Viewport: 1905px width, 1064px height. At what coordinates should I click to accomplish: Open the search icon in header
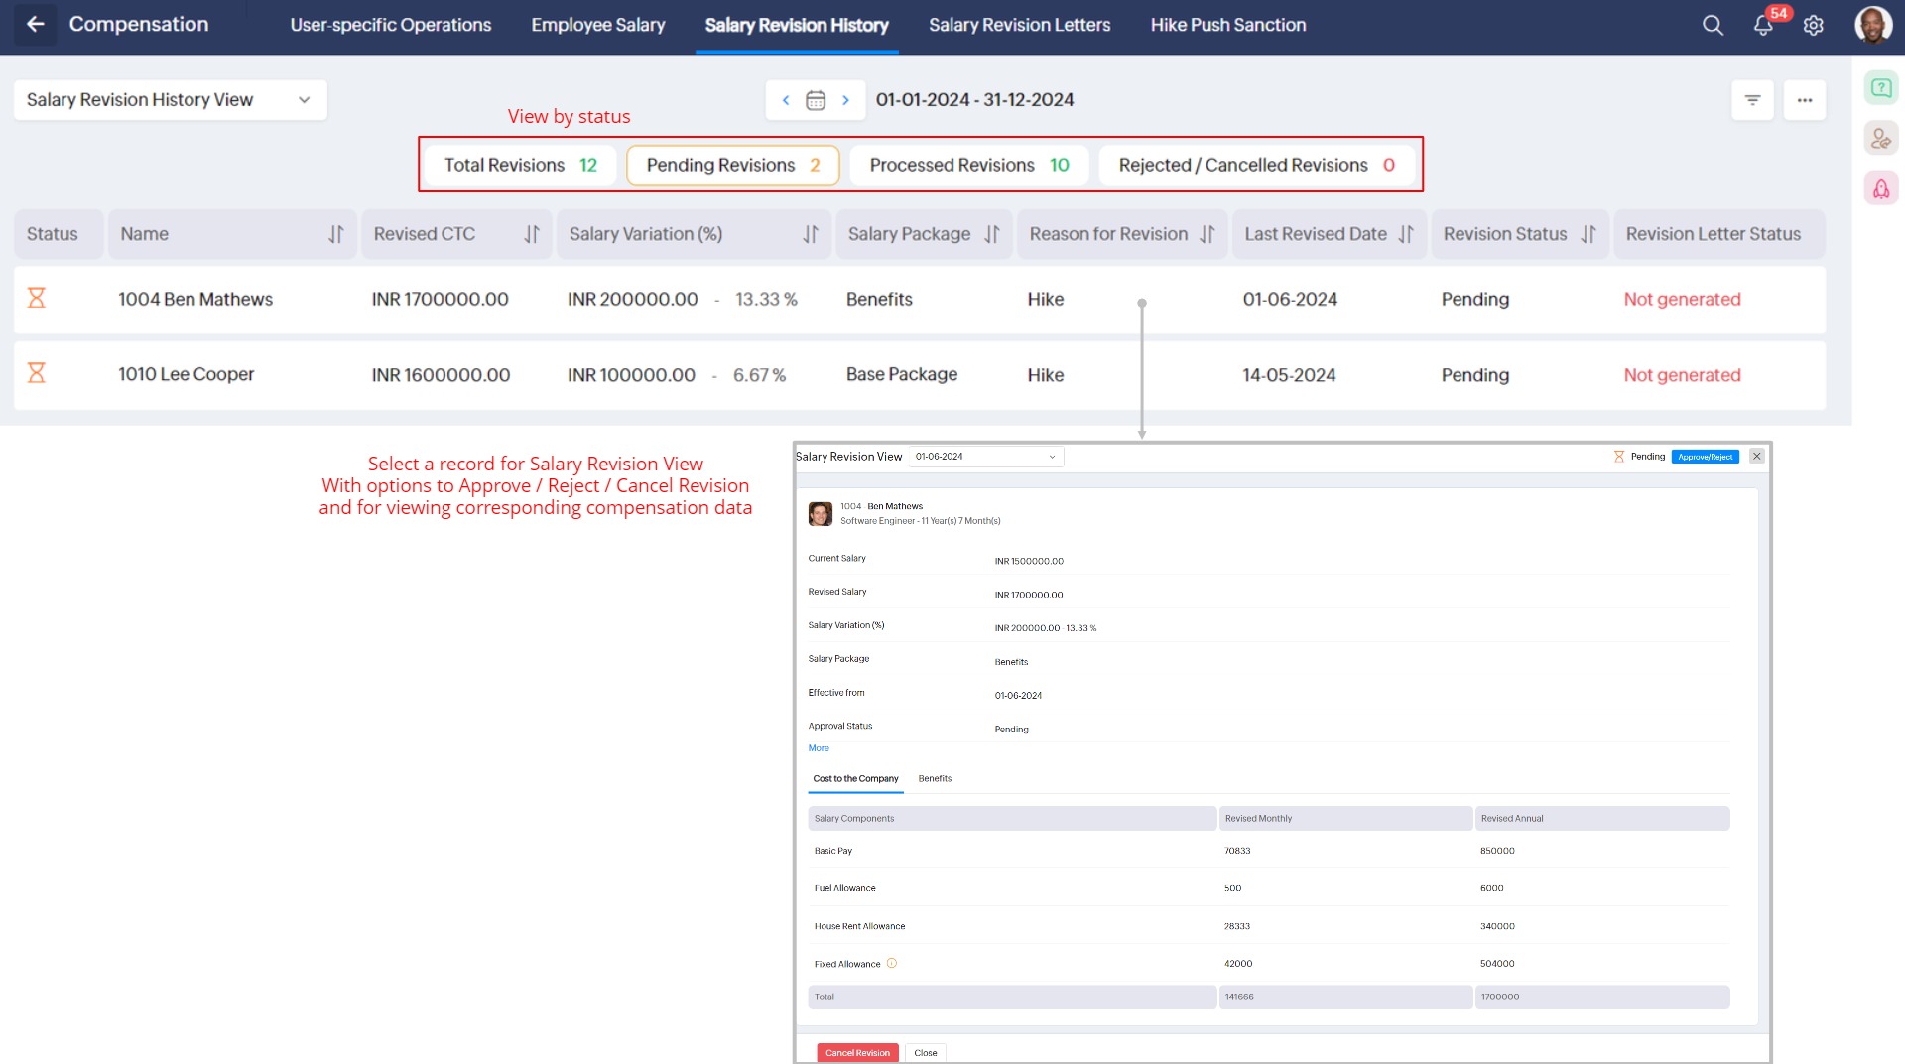pos(1713,26)
